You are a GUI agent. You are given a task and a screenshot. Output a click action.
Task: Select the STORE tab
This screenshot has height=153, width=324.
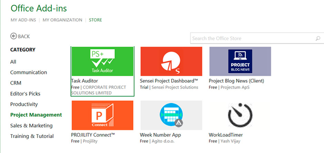[x=95, y=20]
